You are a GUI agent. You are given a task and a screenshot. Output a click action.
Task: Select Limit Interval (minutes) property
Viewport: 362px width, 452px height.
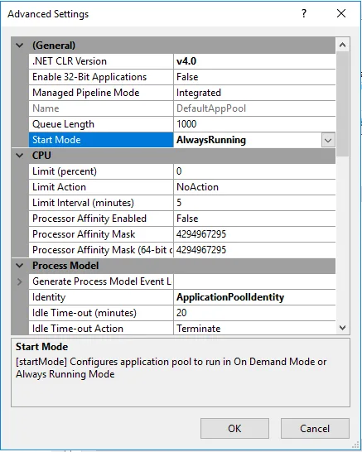tap(101, 203)
